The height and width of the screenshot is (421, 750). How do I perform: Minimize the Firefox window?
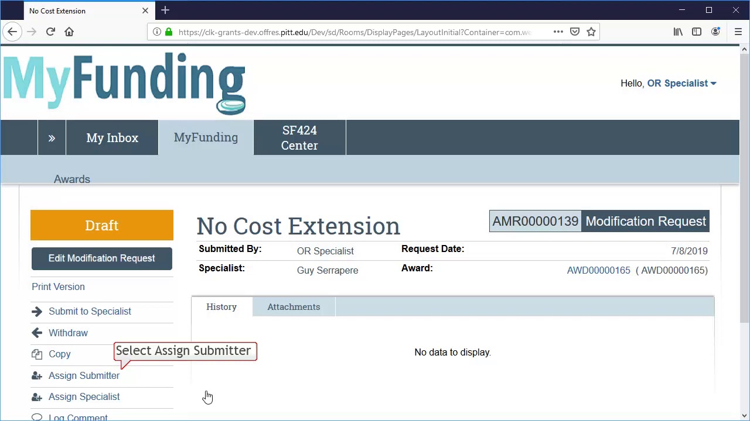click(x=682, y=10)
